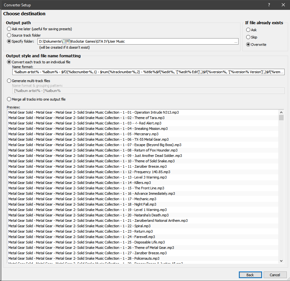The height and width of the screenshot is (281, 290).
Task: Click preview row '24 - Farewell.mp3'
Action: click(143, 237)
